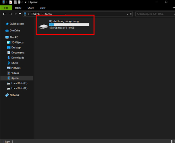175x143 pixels.
Task: Open the Customize Quick Access Toolbar dropdown
Action: point(25,2)
